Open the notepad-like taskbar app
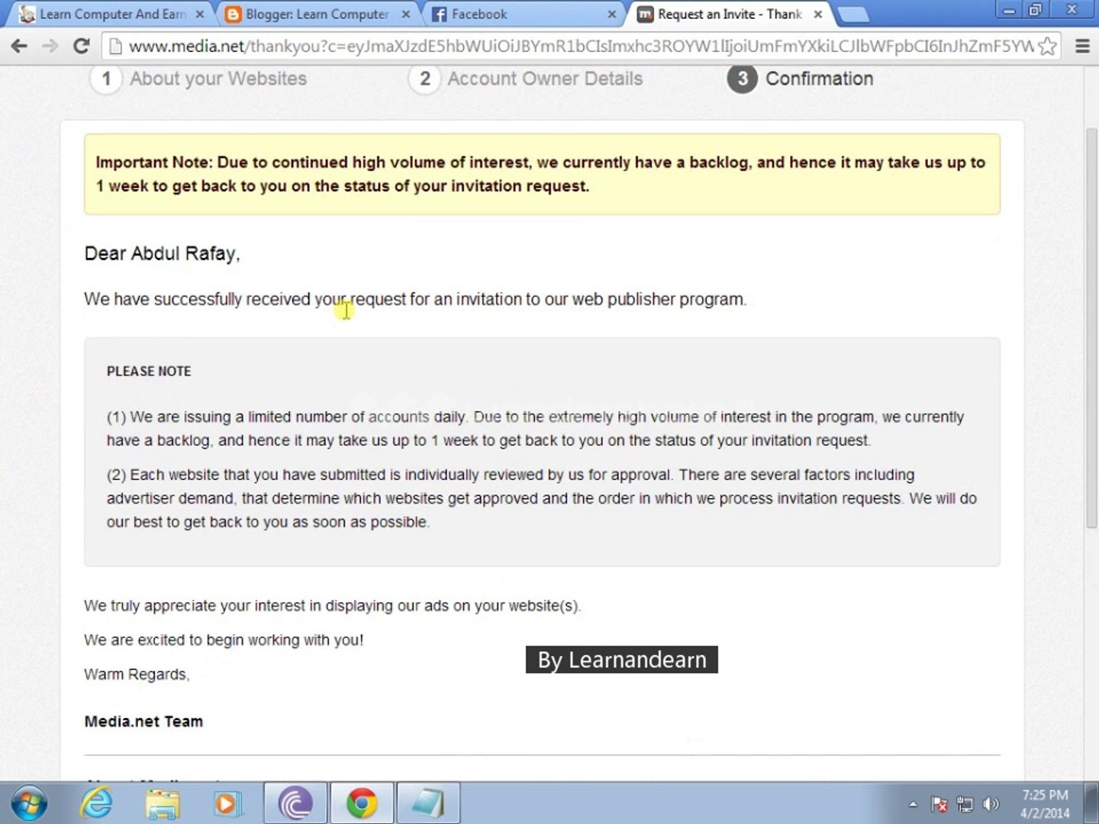This screenshot has height=824, width=1099. (428, 803)
